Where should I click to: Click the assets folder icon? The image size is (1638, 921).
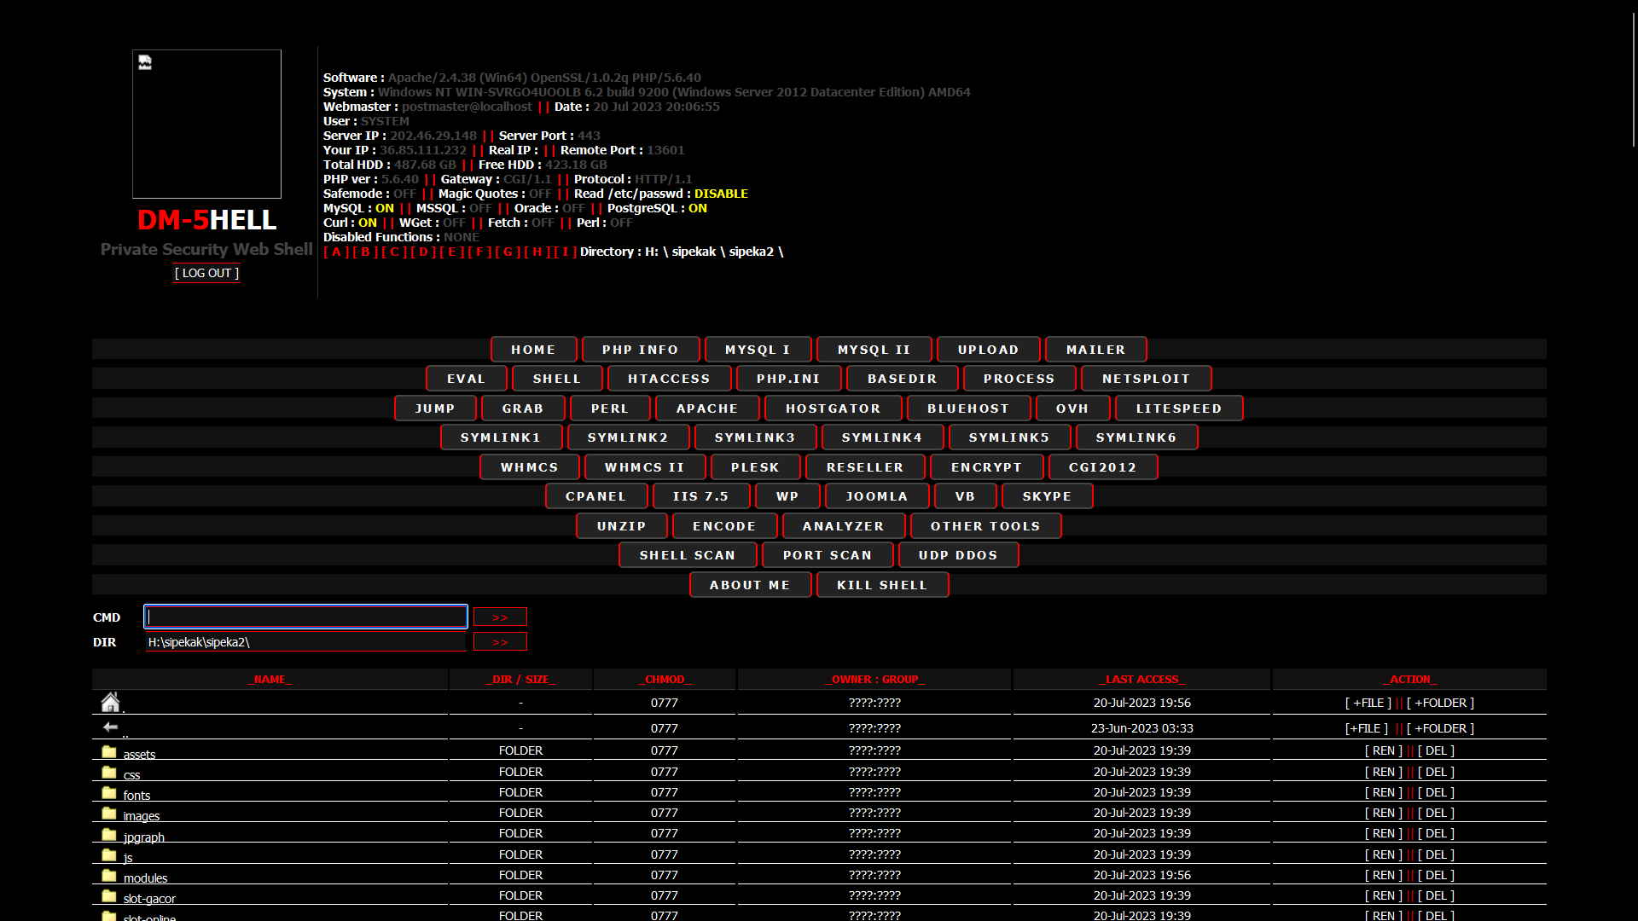click(x=109, y=751)
